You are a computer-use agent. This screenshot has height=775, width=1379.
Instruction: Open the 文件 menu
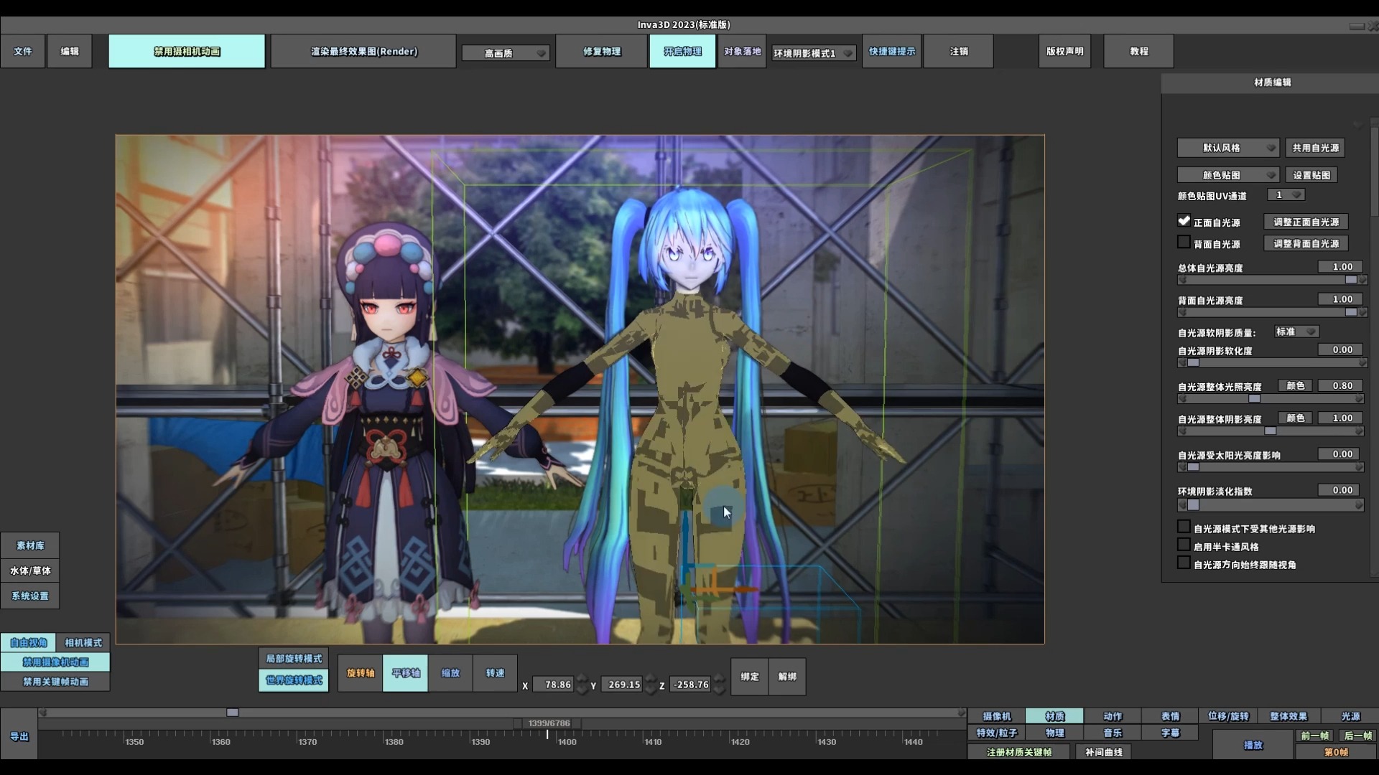23,52
